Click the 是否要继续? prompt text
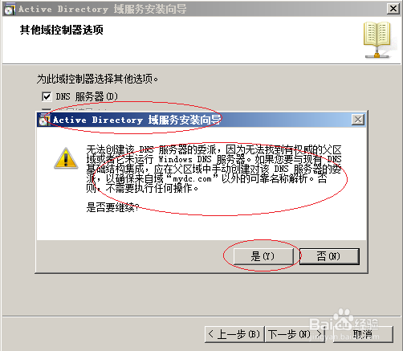403x351 pixels. click(x=112, y=207)
